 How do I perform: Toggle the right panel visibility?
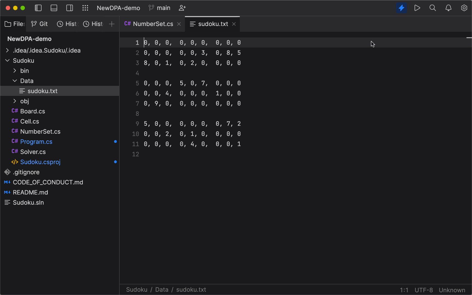[69, 8]
